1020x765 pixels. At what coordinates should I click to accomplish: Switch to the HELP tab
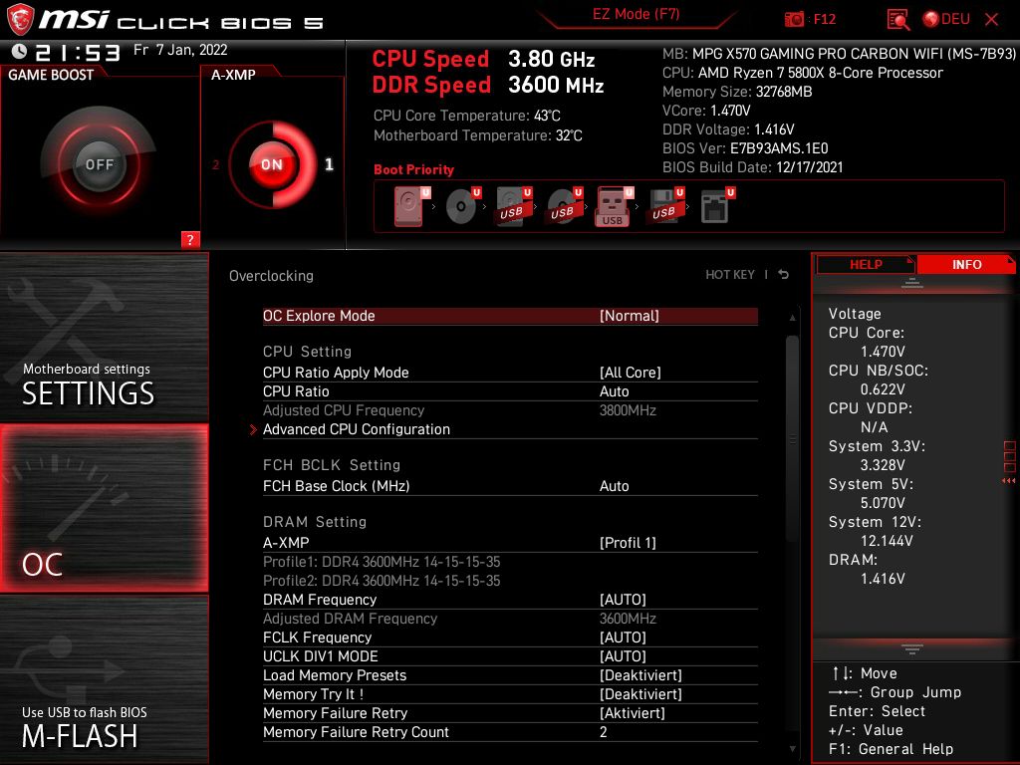(x=866, y=264)
